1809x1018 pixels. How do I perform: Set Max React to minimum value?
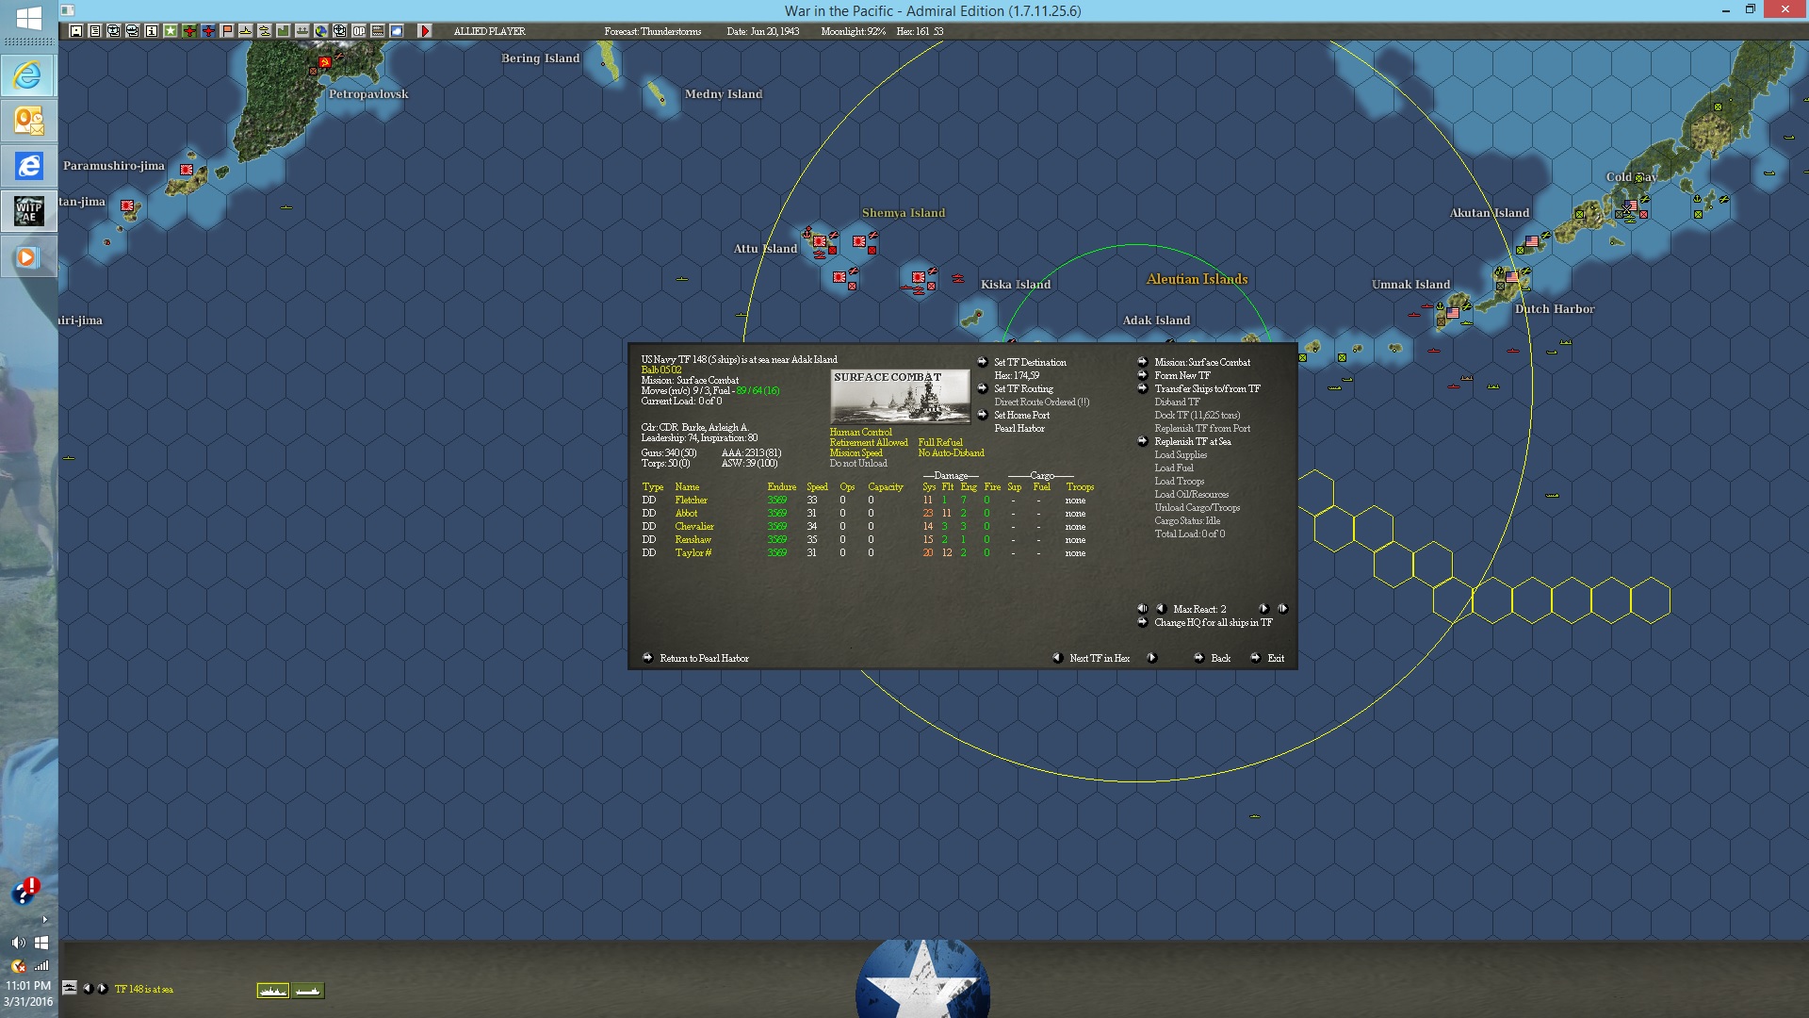(x=1143, y=609)
